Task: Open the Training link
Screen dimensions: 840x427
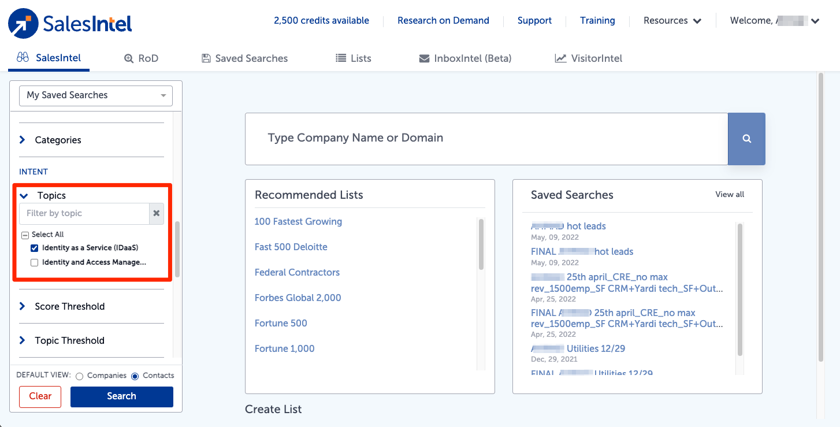Action: click(x=597, y=21)
